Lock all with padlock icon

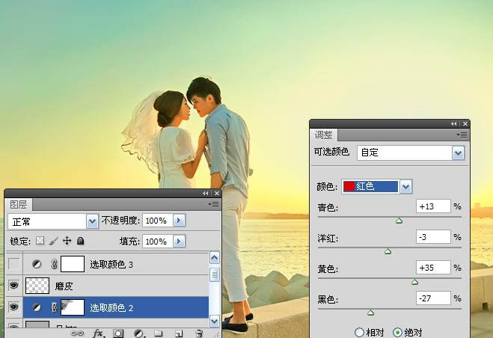tap(81, 242)
